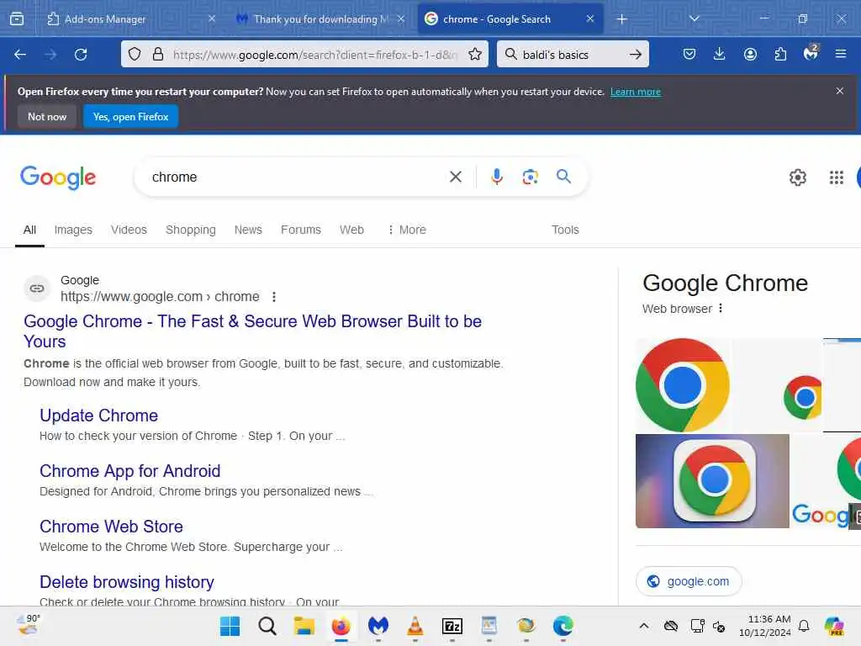Open Windows taskbar search
Screen dimensions: 861x646
coord(267,626)
